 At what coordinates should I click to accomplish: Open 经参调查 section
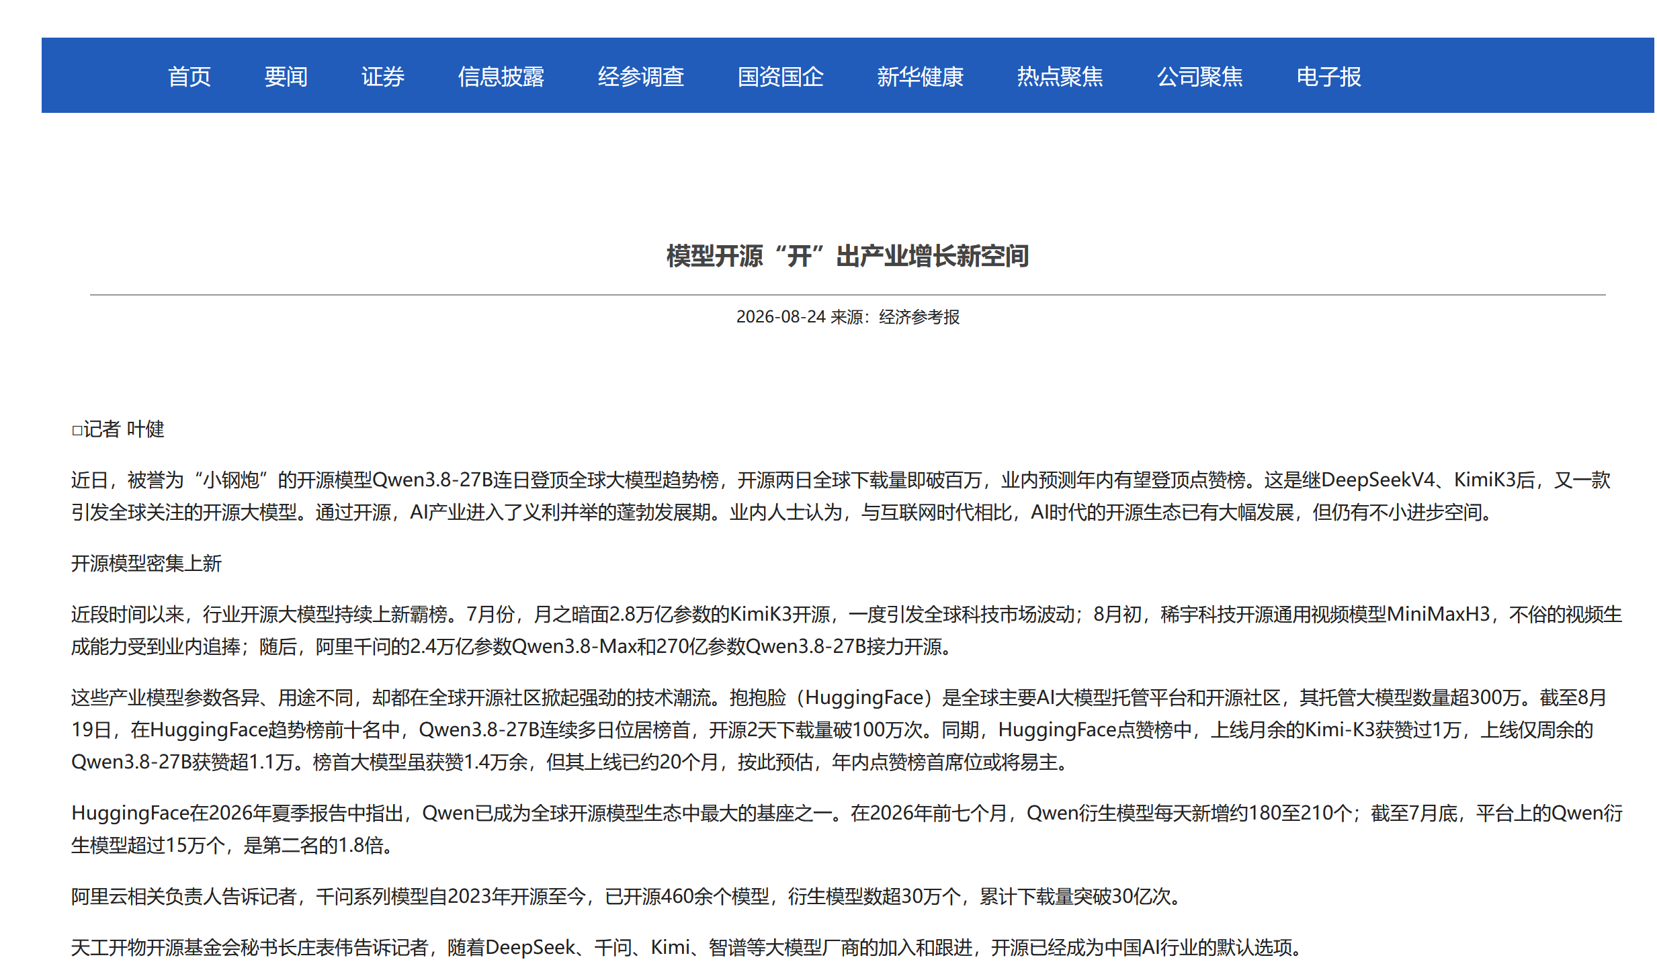640,77
